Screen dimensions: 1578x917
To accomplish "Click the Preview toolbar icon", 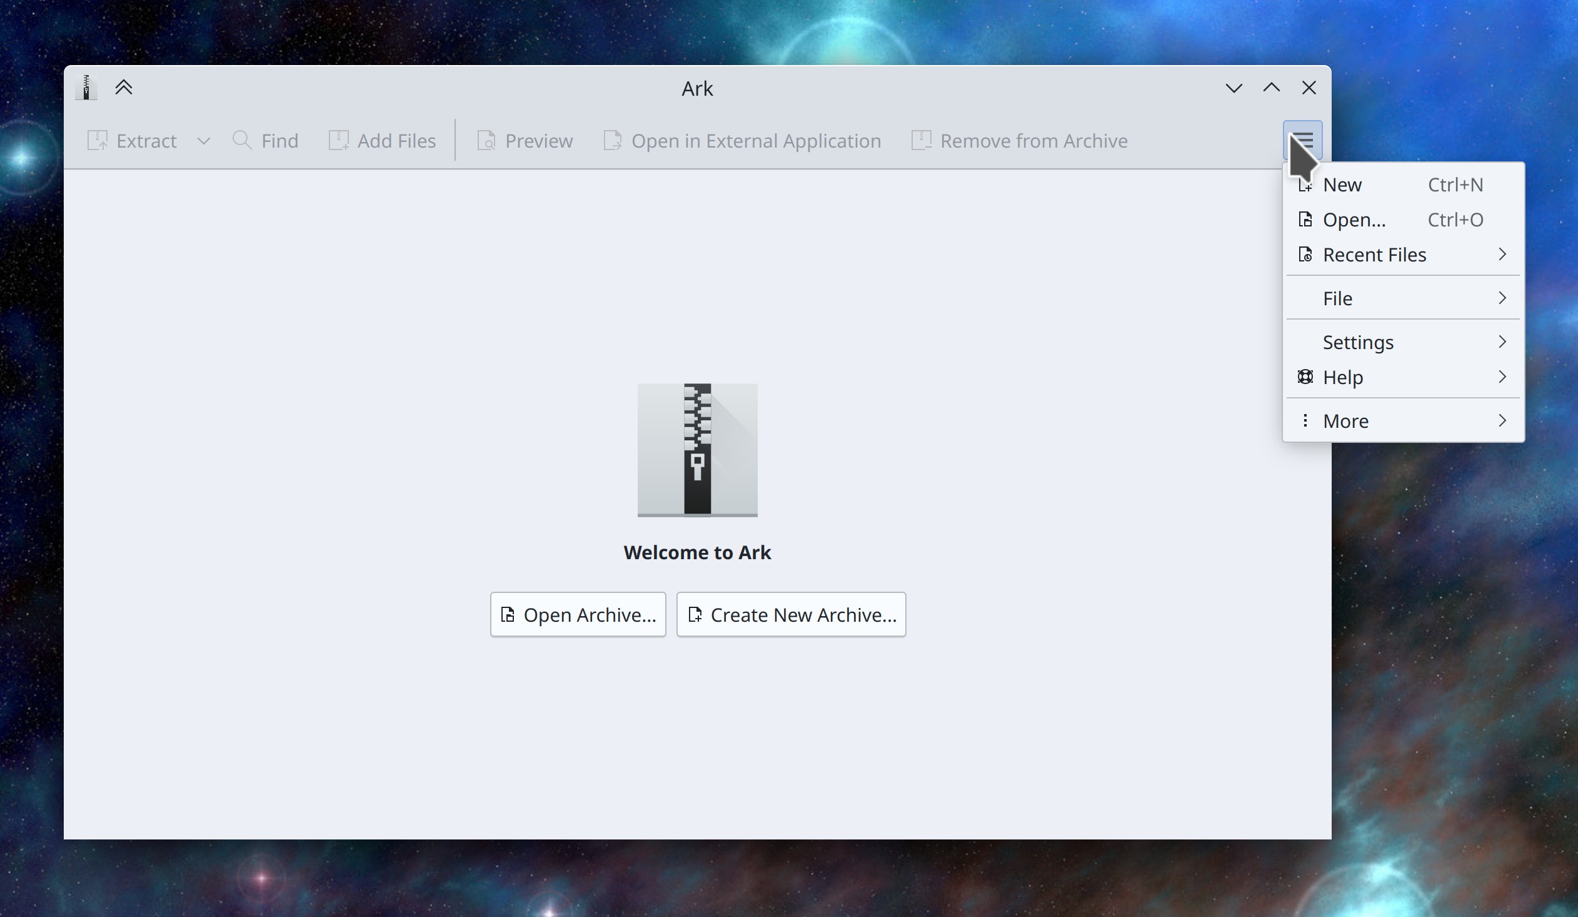I will click(x=486, y=140).
